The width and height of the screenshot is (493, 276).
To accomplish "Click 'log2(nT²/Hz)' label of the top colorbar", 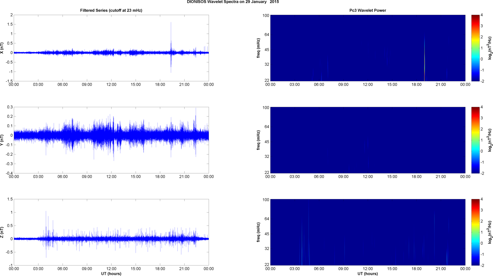I will coord(490,48).
